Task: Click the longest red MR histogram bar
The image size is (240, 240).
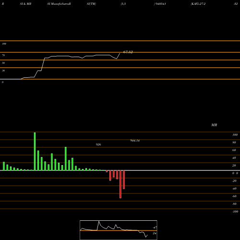Action: pyautogui.click(x=120, y=184)
